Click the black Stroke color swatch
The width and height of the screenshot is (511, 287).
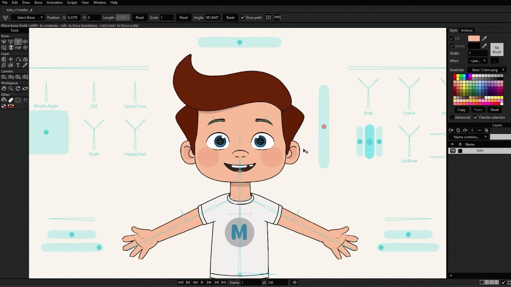(x=474, y=46)
